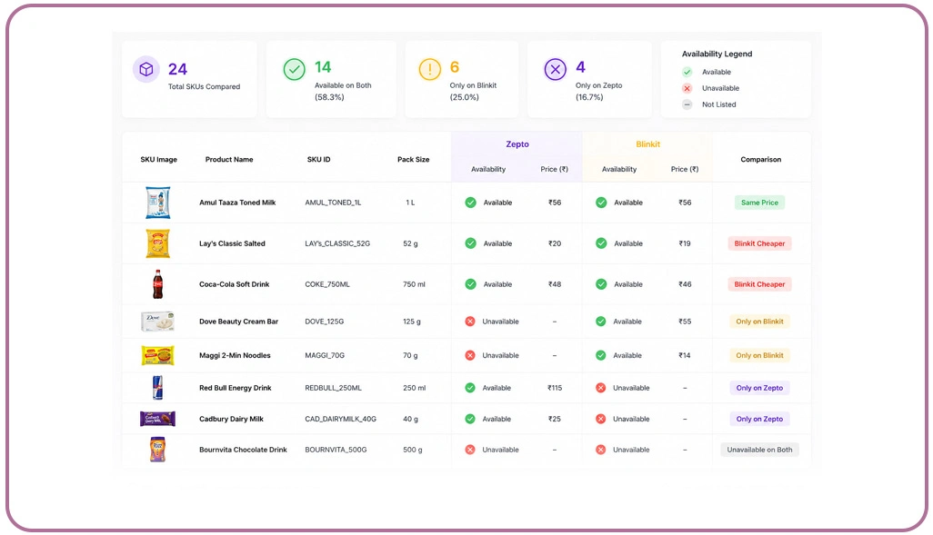Click Only on Blinkit badge in Maggi row
This screenshot has width=933, height=535.
click(x=760, y=355)
